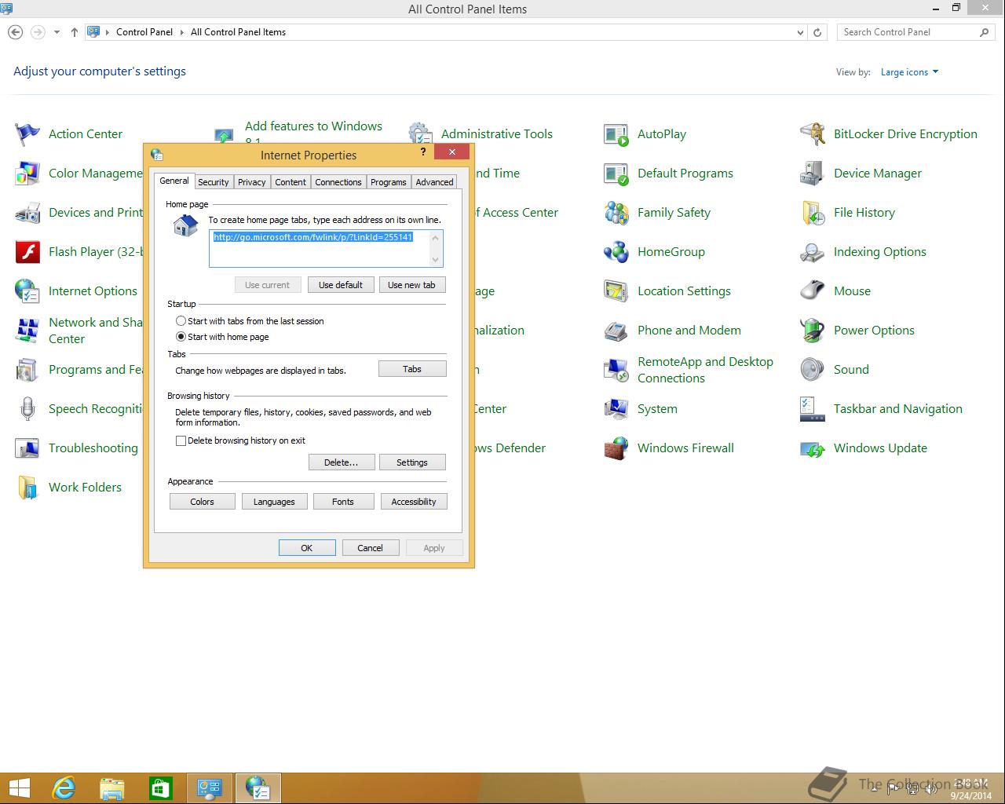Click the Use new tab button
Image resolution: width=1005 pixels, height=804 pixels.
[412, 285]
